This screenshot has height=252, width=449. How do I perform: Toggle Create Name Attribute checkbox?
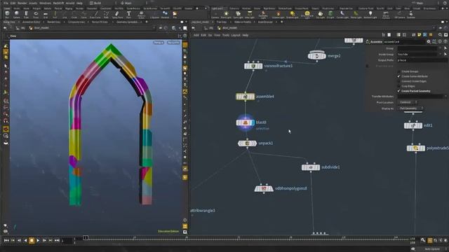pos(398,76)
